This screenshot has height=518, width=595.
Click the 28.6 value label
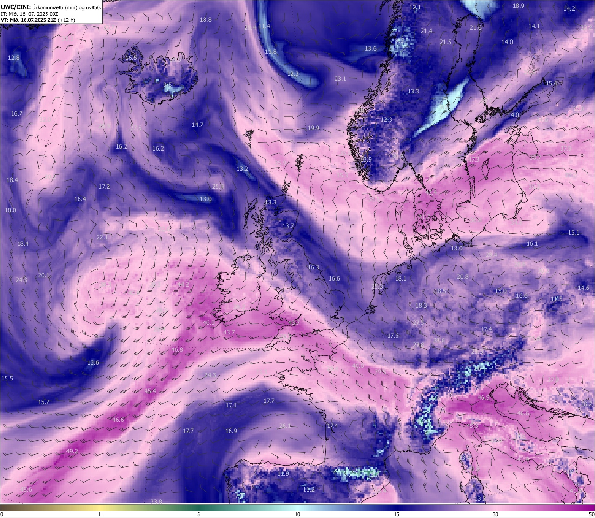click(x=439, y=341)
